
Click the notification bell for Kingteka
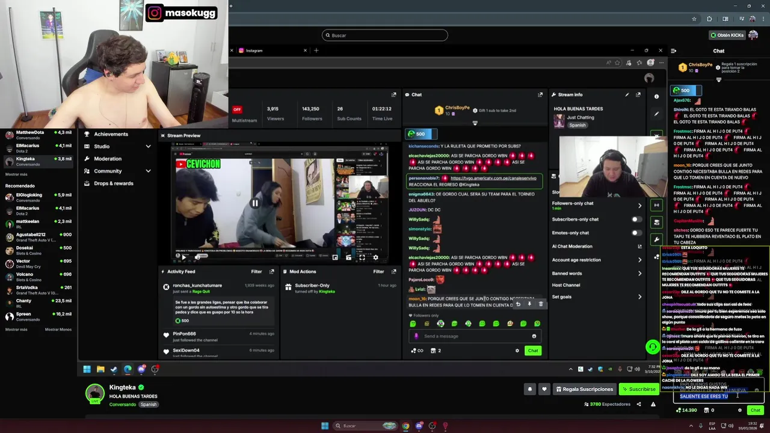[x=530, y=389]
